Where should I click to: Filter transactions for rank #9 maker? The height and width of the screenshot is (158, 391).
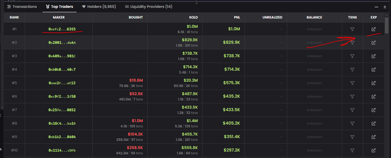[352, 137]
